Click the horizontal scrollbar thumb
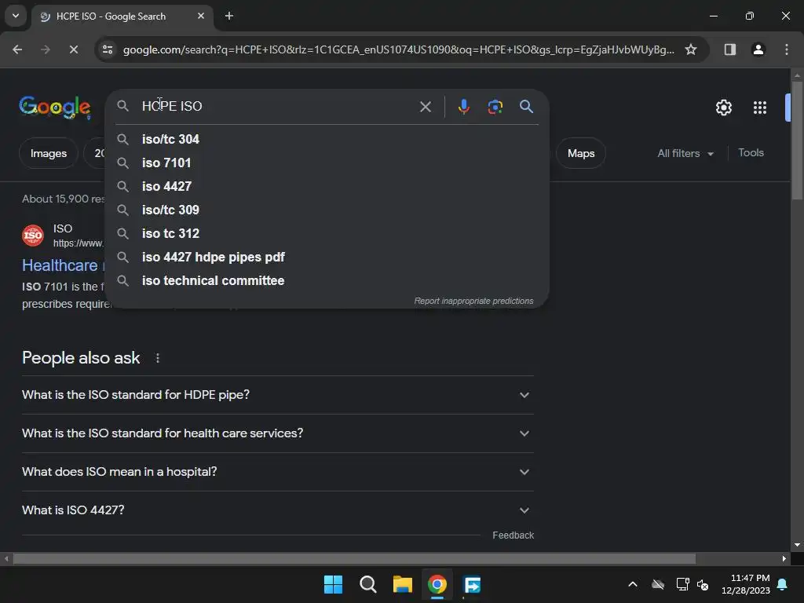The width and height of the screenshot is (804, 603). (x=354, y=558)
